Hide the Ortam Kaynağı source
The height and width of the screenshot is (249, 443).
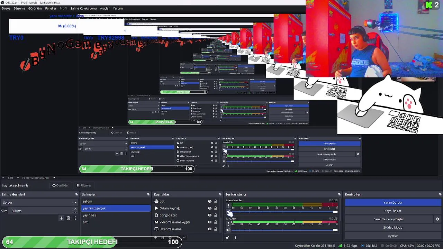209,208
